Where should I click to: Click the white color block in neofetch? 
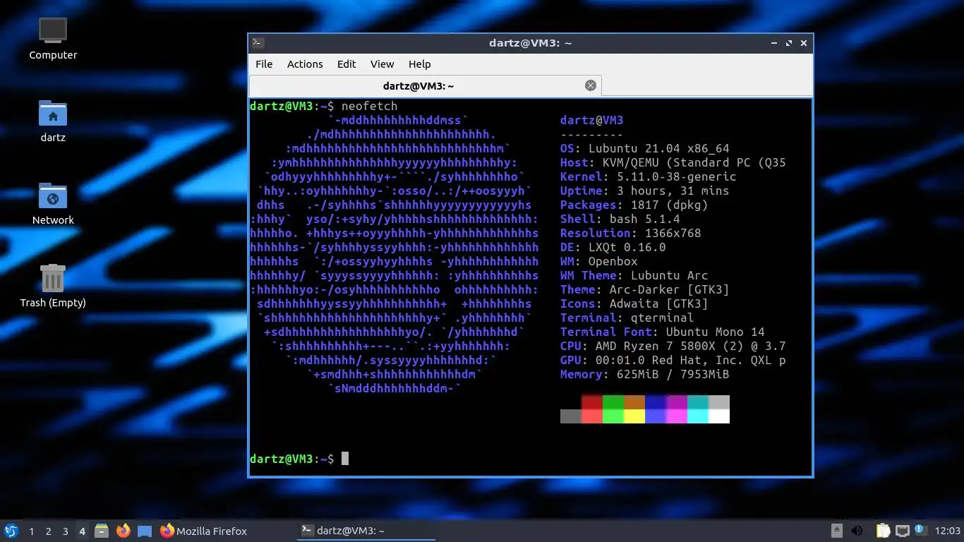[719, 416]
